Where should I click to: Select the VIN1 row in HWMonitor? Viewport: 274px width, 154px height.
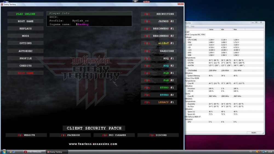pos(224,42)
